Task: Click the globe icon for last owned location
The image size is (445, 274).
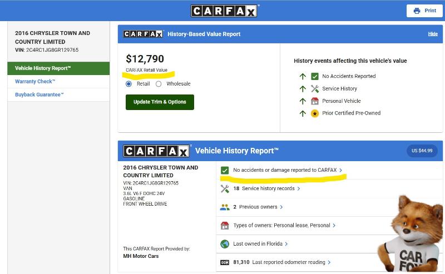Action: (x=225, y=244)
